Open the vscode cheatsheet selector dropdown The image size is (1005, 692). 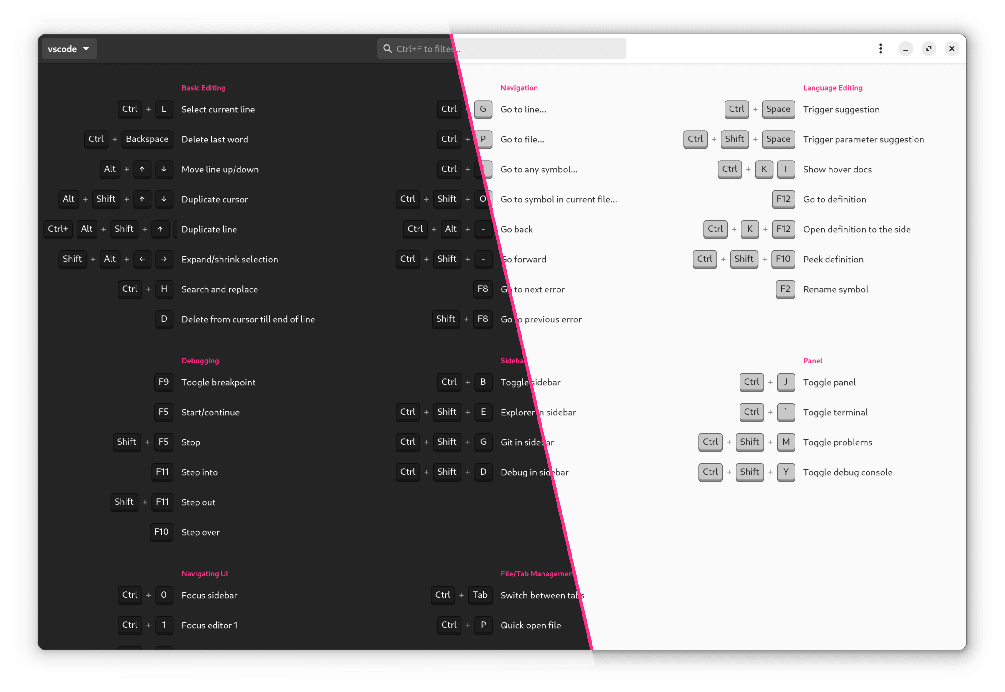68,49
